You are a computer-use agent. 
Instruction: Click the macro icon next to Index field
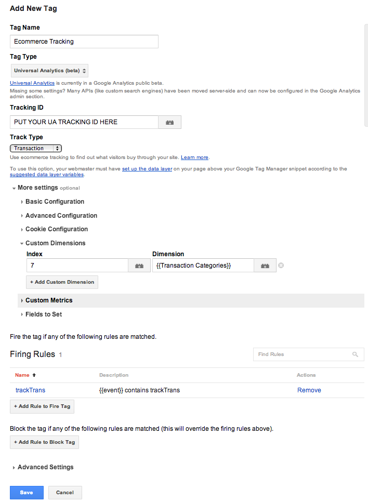(x=139, y=266)
